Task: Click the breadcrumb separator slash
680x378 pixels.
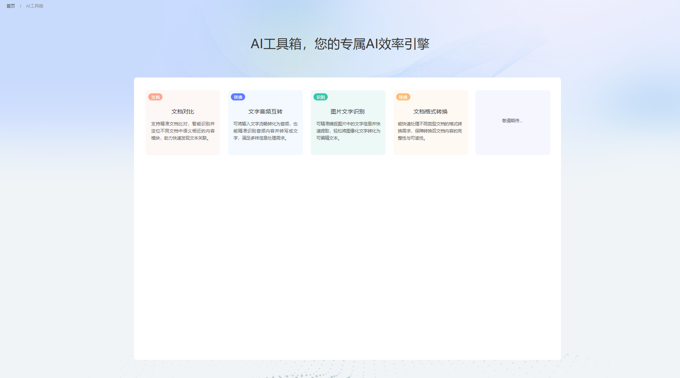Action: [21, 6]
